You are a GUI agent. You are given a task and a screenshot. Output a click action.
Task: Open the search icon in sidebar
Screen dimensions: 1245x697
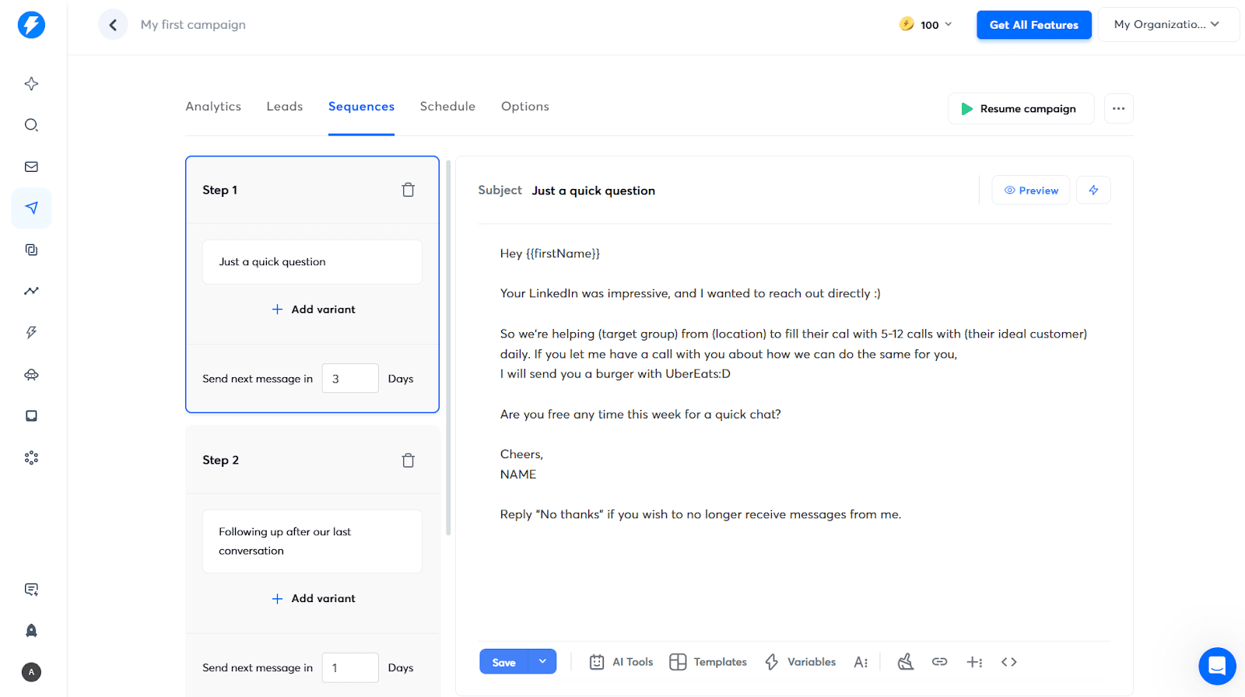click(31, 125)
